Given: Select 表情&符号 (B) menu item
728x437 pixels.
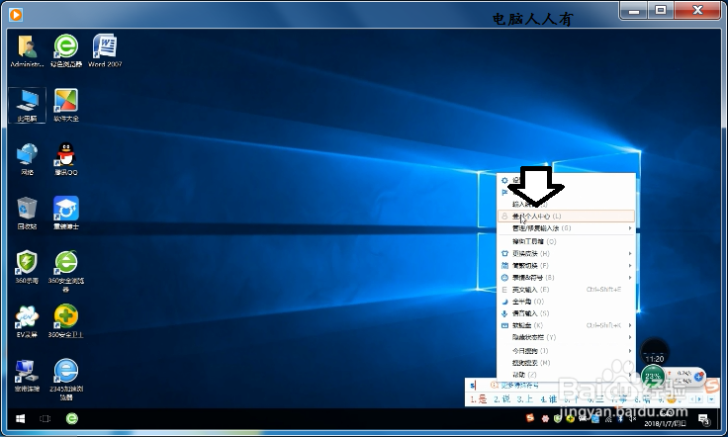Looking at the screenshot, I should click(x=566, y=278).
